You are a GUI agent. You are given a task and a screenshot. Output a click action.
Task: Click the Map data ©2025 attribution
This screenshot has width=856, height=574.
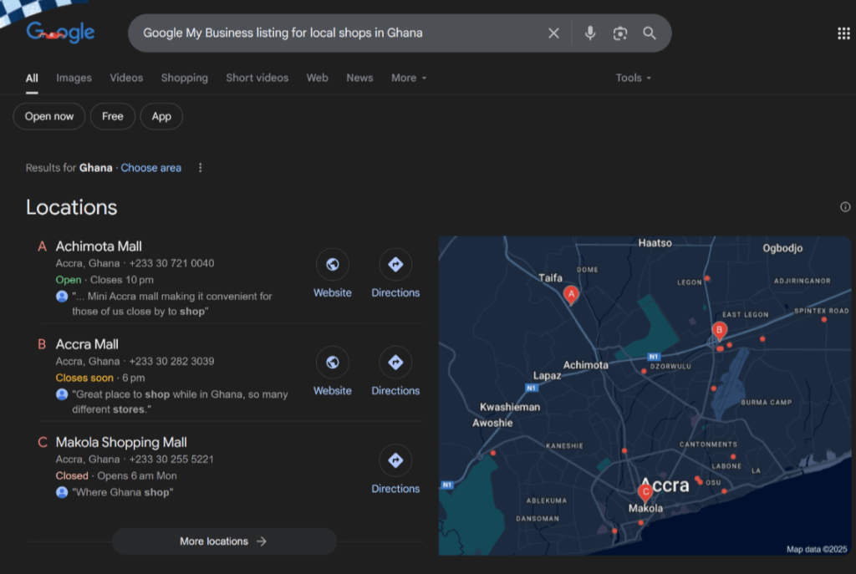point(817,550)
